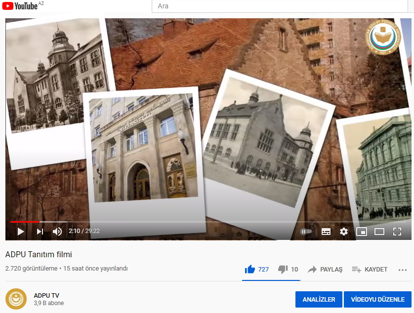Mute the video volume
The image size is (414, 313).
57,231
